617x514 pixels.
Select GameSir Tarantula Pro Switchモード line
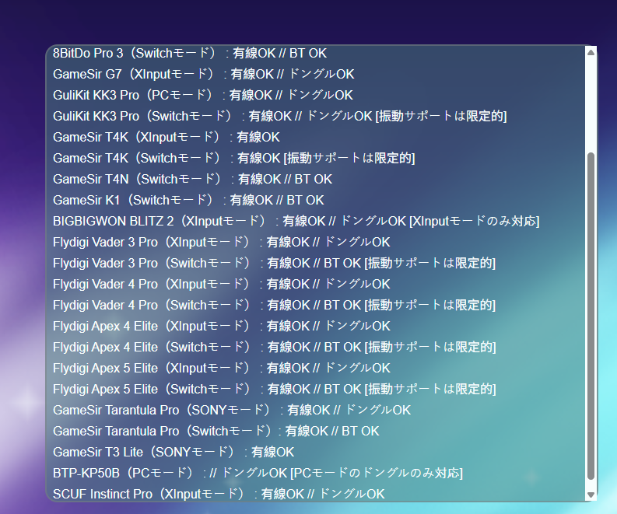tap(216, 431)
